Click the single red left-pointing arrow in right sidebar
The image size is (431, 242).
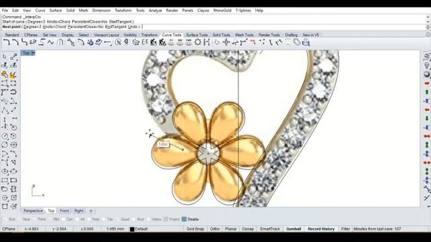(x=426, y=110)
